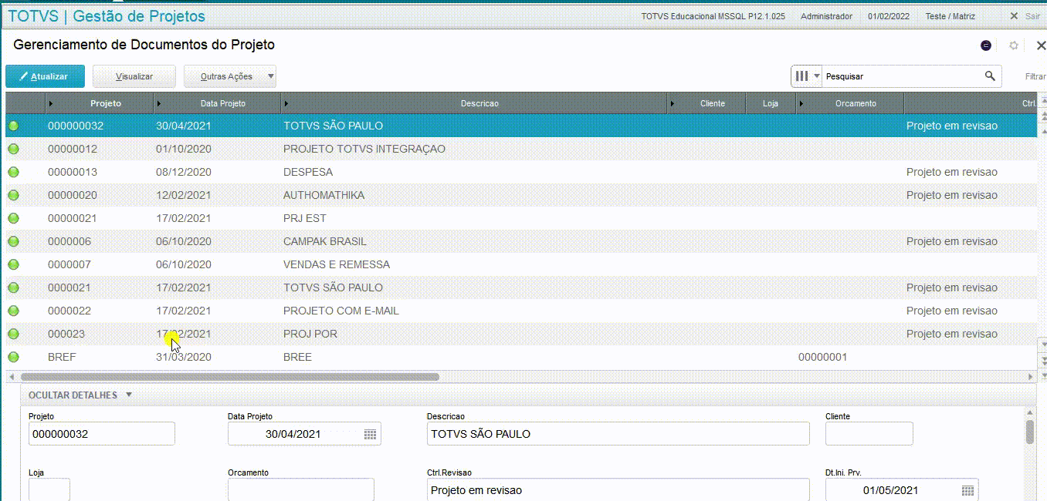1047x501 pixels.
Task: Click orcamento value 00000001
Action: (822, 357)
